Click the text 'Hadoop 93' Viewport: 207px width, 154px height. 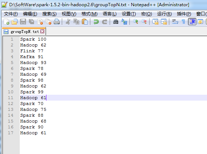tap(33, 63)
